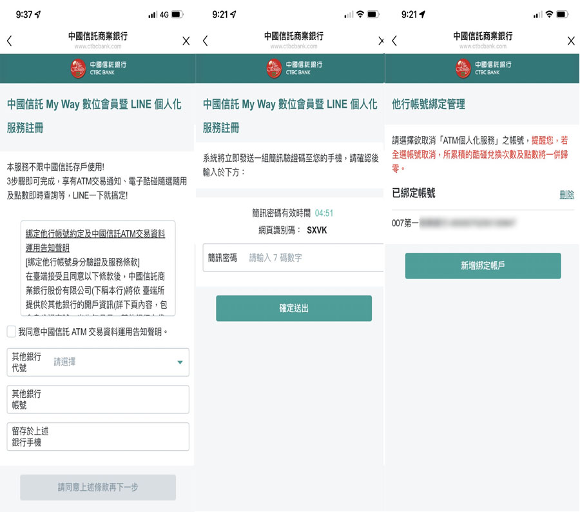The image size is (580, 512).
Task: Tap back arrow in the SMS verification screen
Action: (x=205, y=41)
